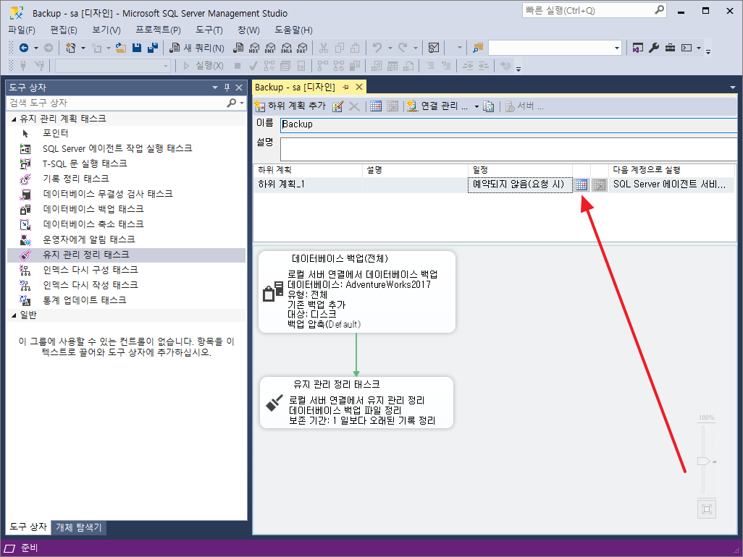The image size is (743, 557).
Task: Open the toolbox search options dropdown
Action: click(x=242, y=103)
